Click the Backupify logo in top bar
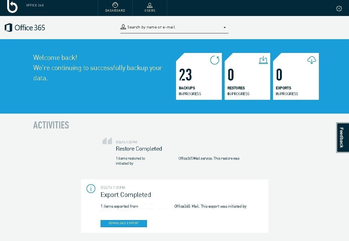 click(x=12, y=6)
